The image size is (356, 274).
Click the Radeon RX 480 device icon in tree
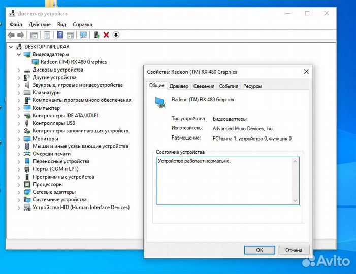point(35,62)
